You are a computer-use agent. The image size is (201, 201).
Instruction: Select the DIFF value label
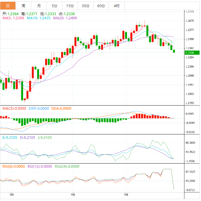38,109
